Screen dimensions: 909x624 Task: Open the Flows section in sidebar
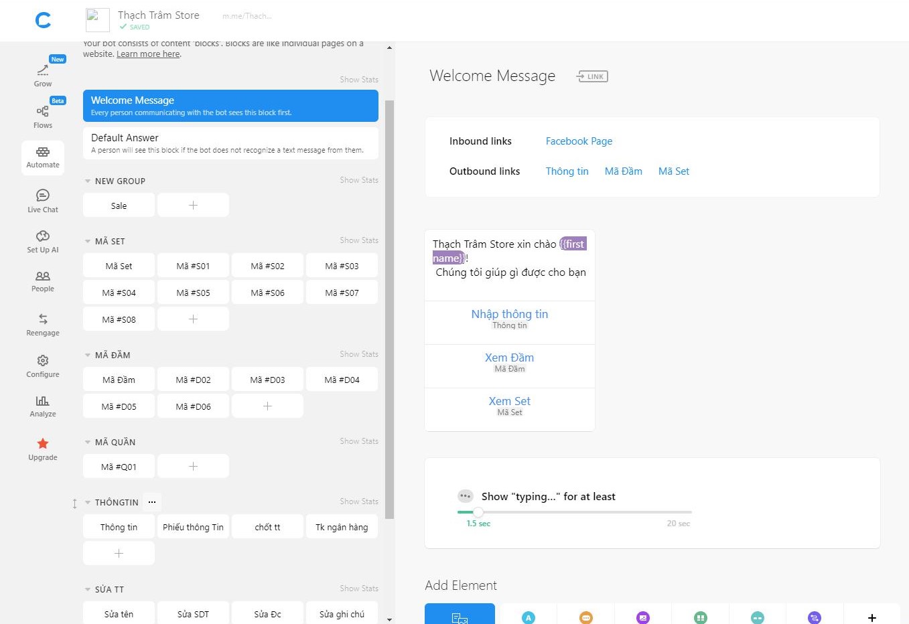[43, 115]
